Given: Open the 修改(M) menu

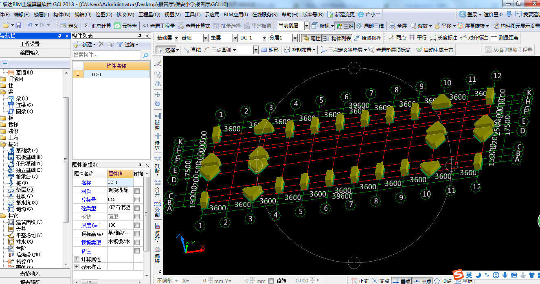Looking at the screenshot, I should click(125, 14).
